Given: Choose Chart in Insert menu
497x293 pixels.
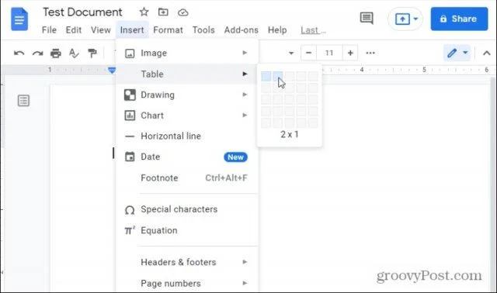Looking at the screenshot, I should tap(187, 115).
